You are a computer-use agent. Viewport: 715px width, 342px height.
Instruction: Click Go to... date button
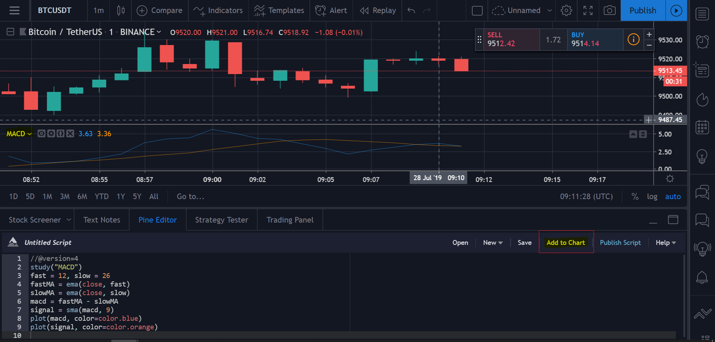(x=190, y=196)
